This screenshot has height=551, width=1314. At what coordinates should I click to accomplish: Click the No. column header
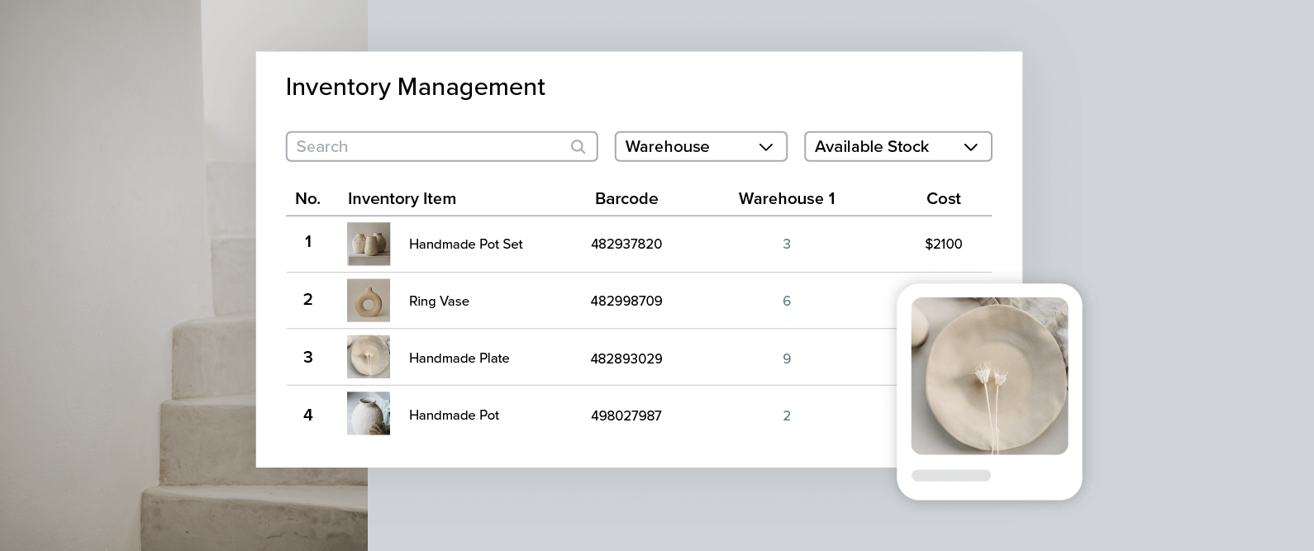(x=307, y=199)
